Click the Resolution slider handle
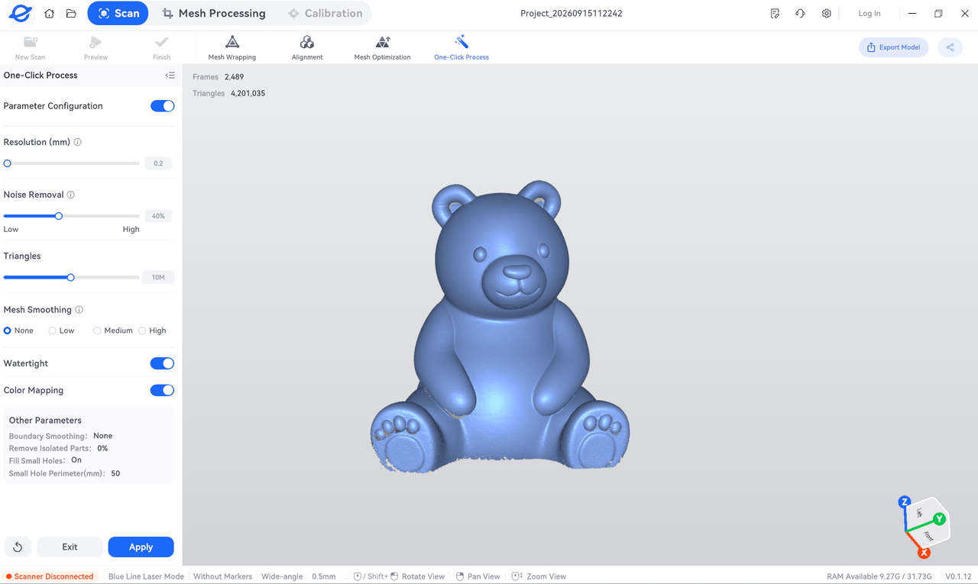978x584 pixels. click(8, 163)
